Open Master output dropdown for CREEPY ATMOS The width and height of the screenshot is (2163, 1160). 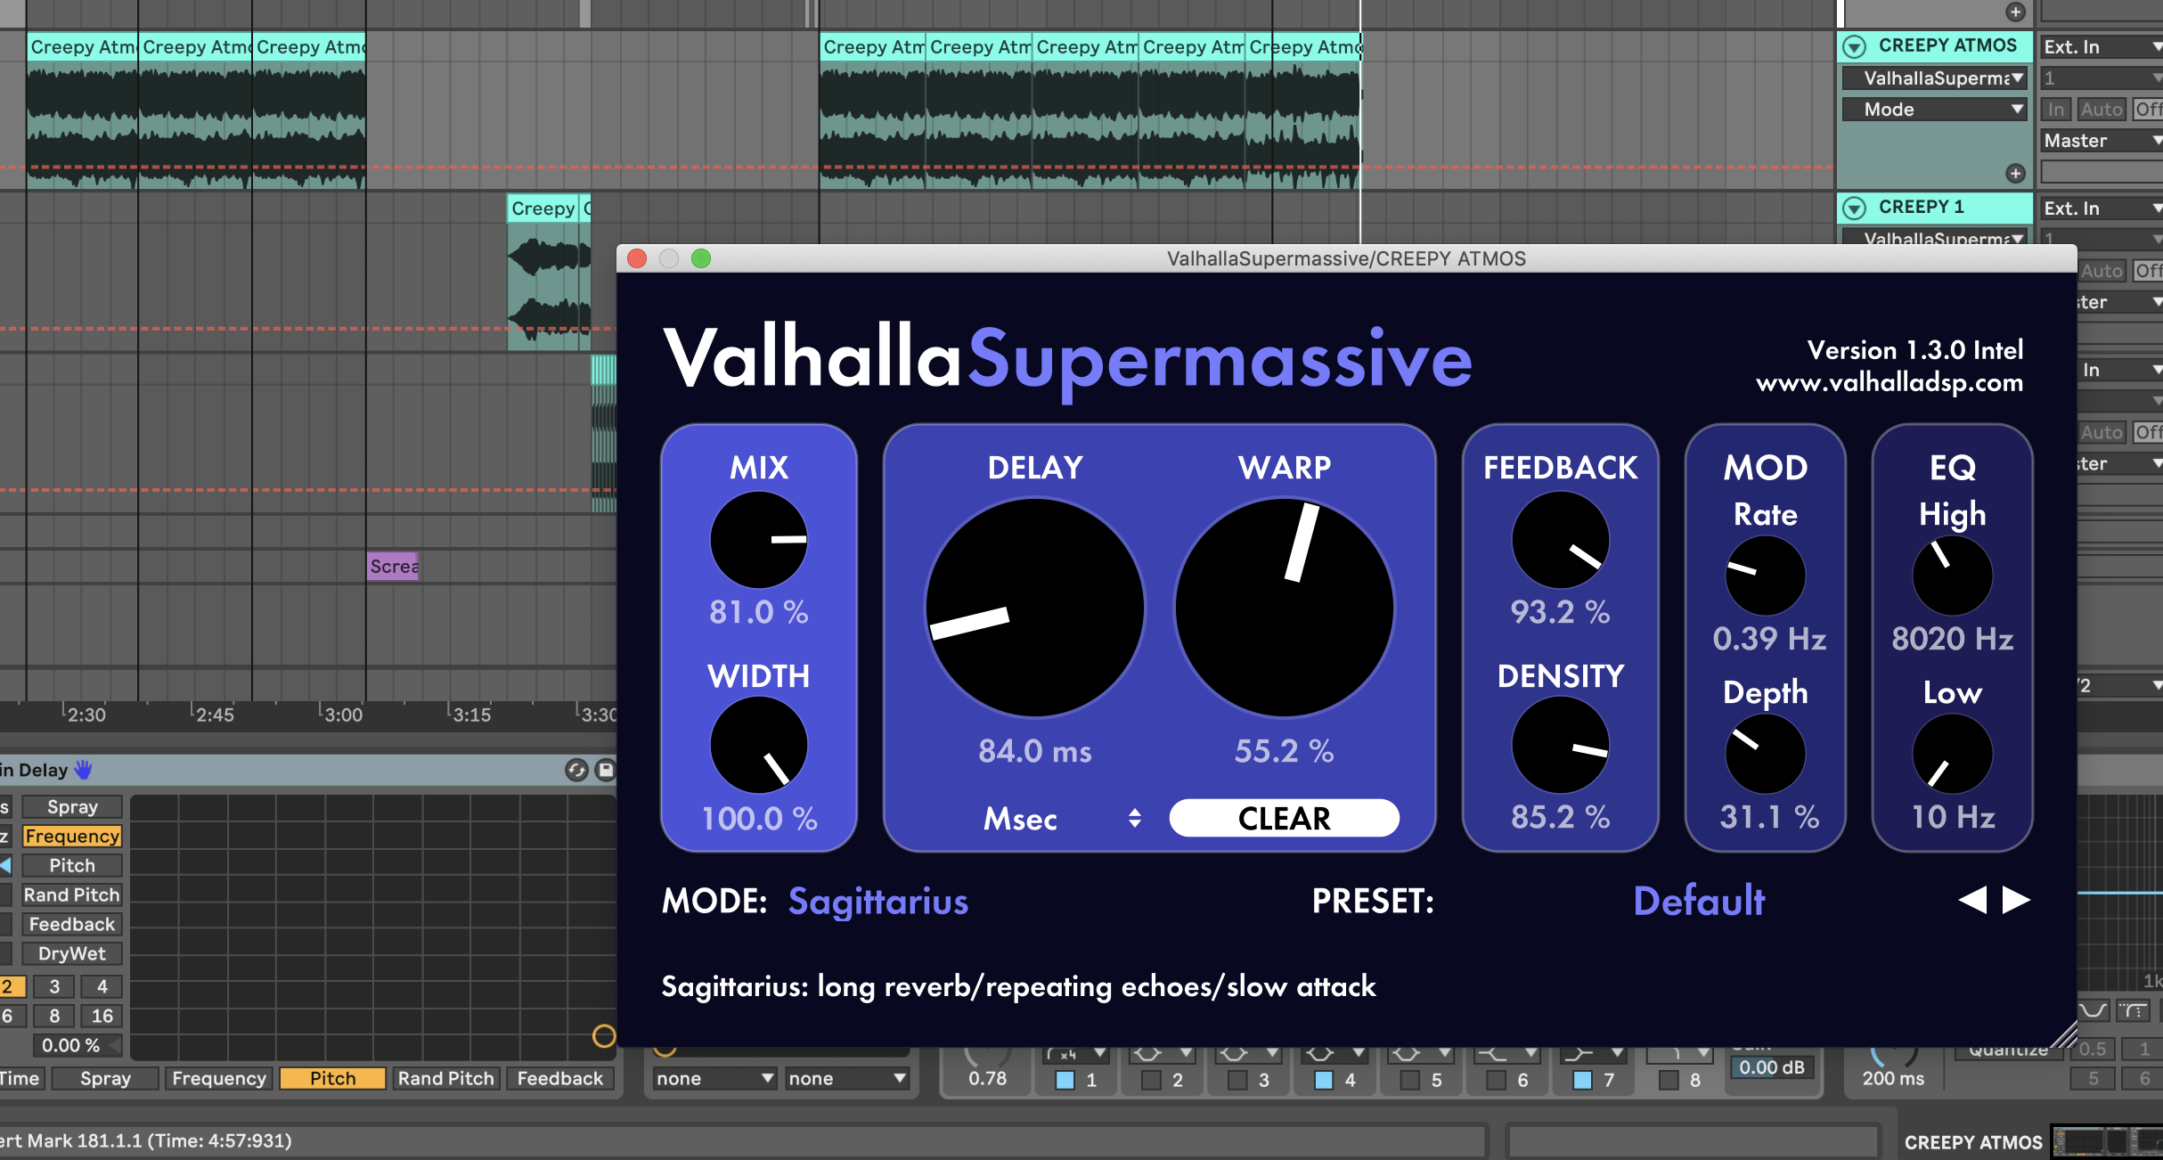tap(2102, 141)
